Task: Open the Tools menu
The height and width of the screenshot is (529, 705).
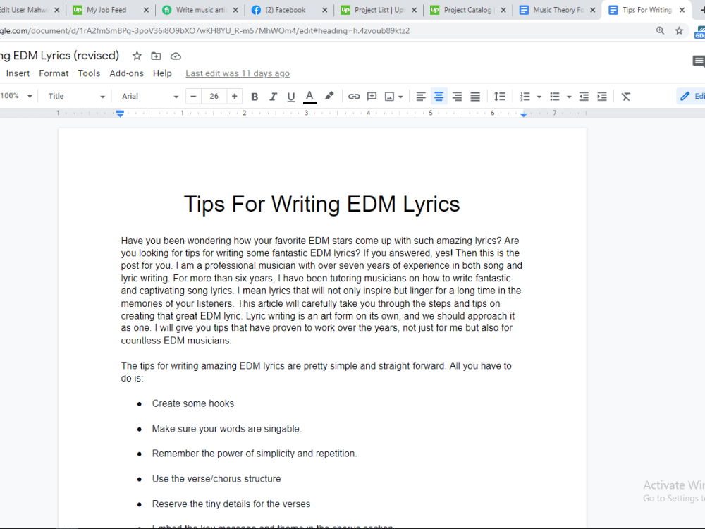Action: [x=89, y=73]
